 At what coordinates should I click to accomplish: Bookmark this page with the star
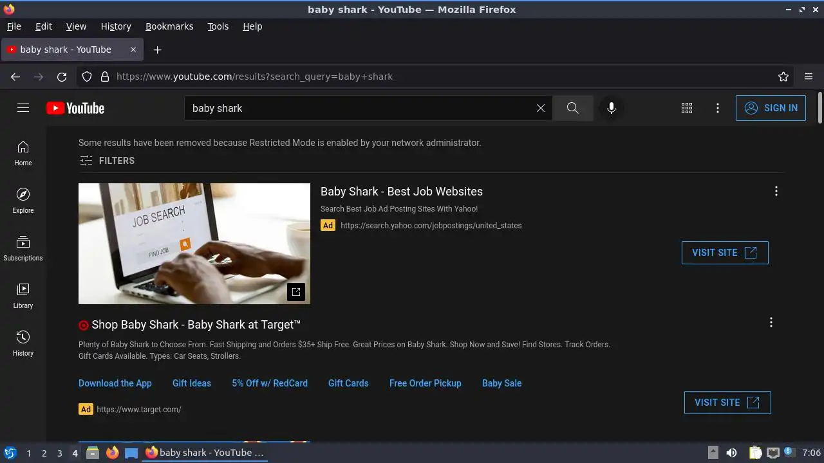click(x=783, y=77)
